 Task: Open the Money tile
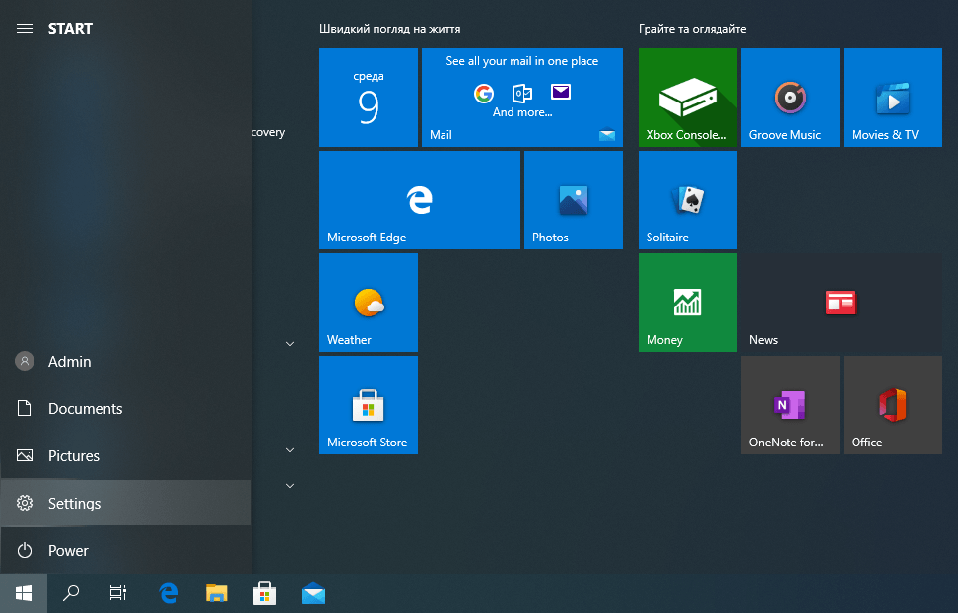pyautogui.click(x=688, y=303)
